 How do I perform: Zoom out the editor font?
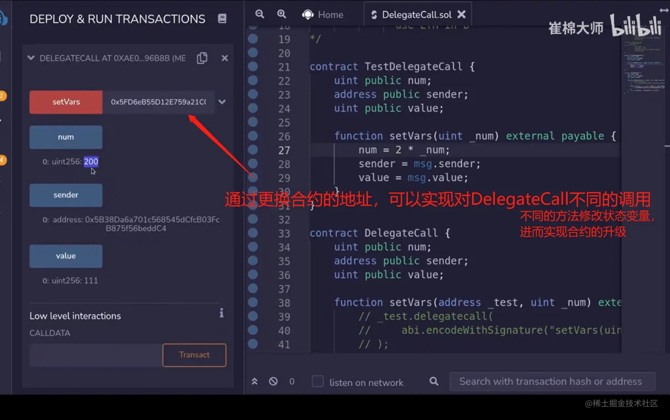coord(260,14)
